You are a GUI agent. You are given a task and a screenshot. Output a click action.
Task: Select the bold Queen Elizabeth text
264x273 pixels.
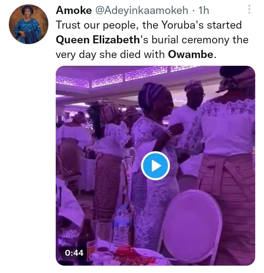coord(98,40)
